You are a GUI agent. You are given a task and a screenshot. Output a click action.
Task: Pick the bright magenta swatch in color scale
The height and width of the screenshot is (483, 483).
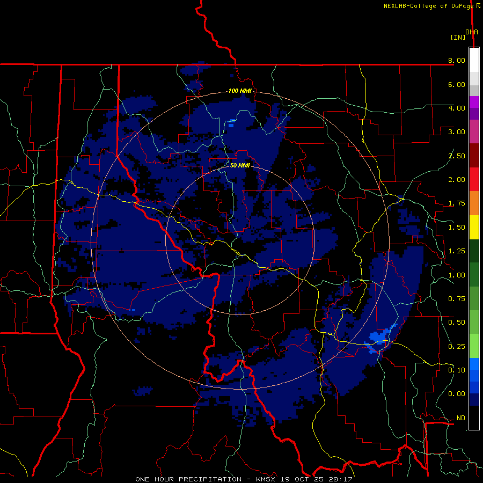point(474,102)
